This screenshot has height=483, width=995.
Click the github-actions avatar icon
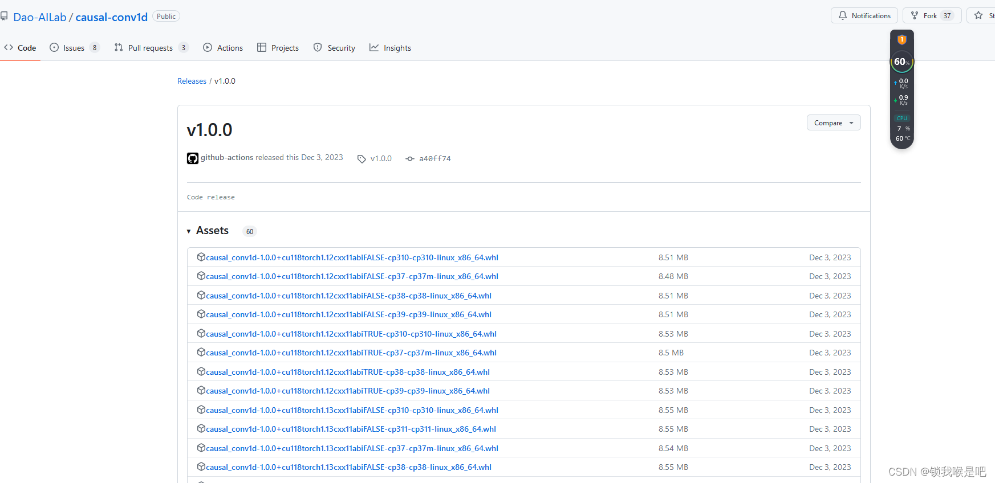[193, 158]
